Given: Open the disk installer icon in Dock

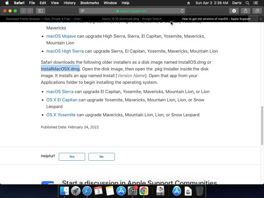Looking at the screenshot, I should pyautogui.click(x=160, y=191).
